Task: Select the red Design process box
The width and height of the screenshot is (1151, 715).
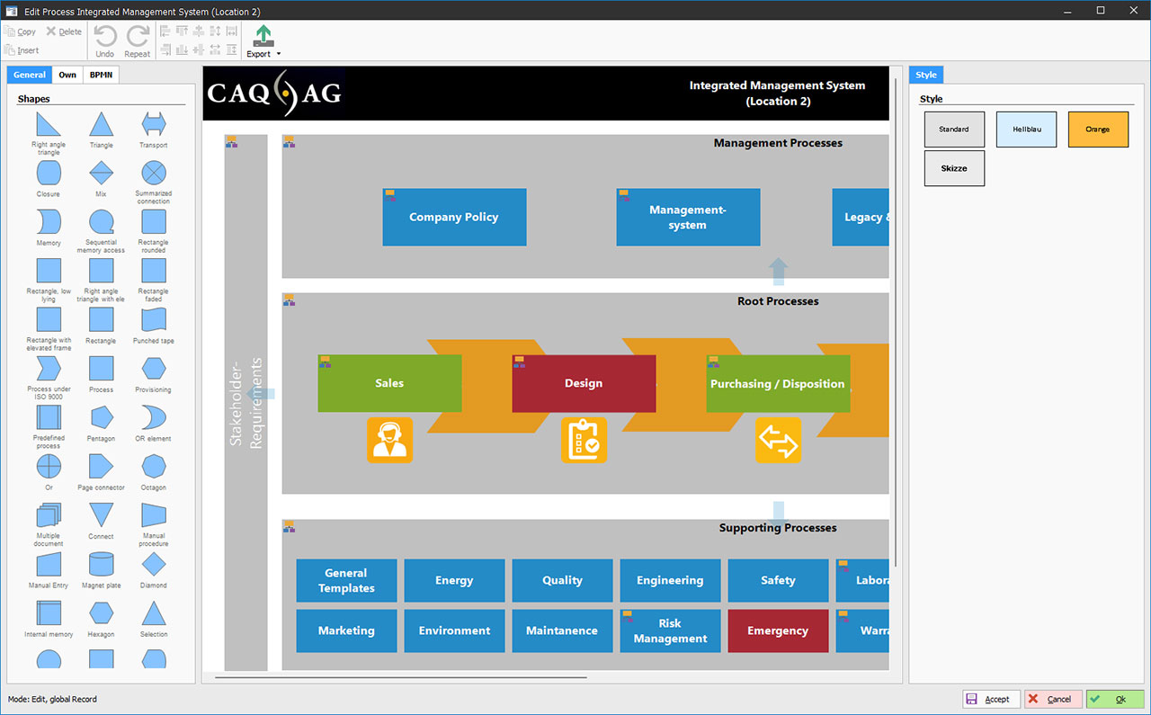Action: (x=584, y=383)
